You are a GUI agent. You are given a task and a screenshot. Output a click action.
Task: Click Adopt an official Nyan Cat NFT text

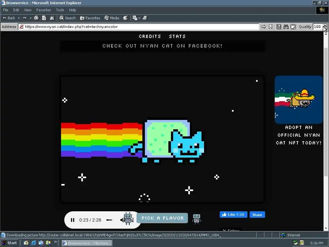pyautogui.click(x=298, y=135)
